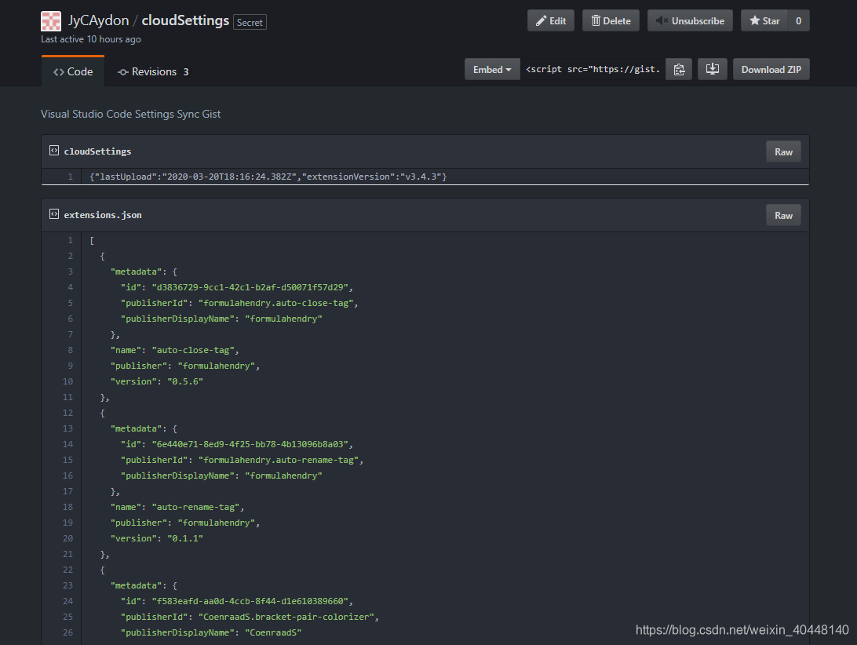Viewport: 857px width, 645px height.
Task: Click the Last active 10 hours ago text
Action: tap(91, 39)
